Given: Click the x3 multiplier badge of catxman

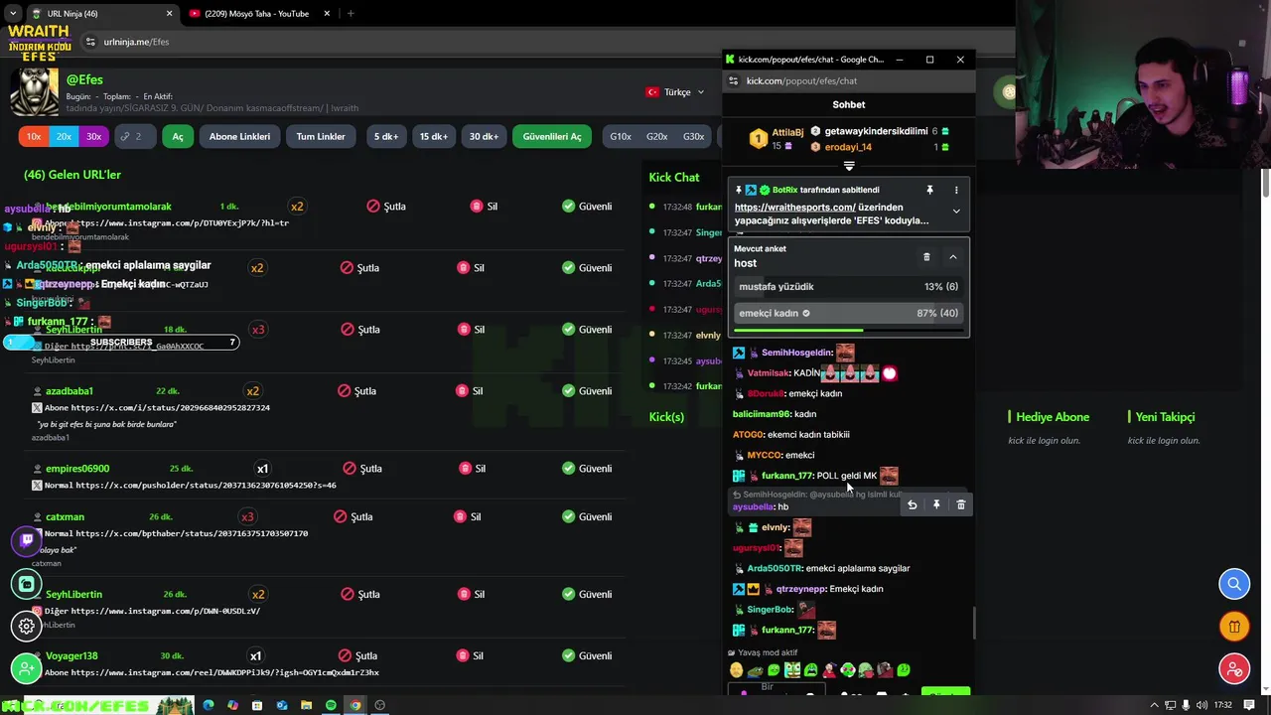Looking at the screenshot, I should tap(247, 516).
